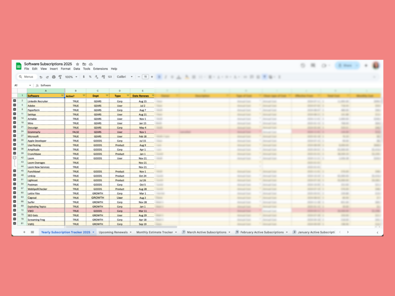Increase font size with plus button
Screen dimensions: 395x296
tap(152, 77)
